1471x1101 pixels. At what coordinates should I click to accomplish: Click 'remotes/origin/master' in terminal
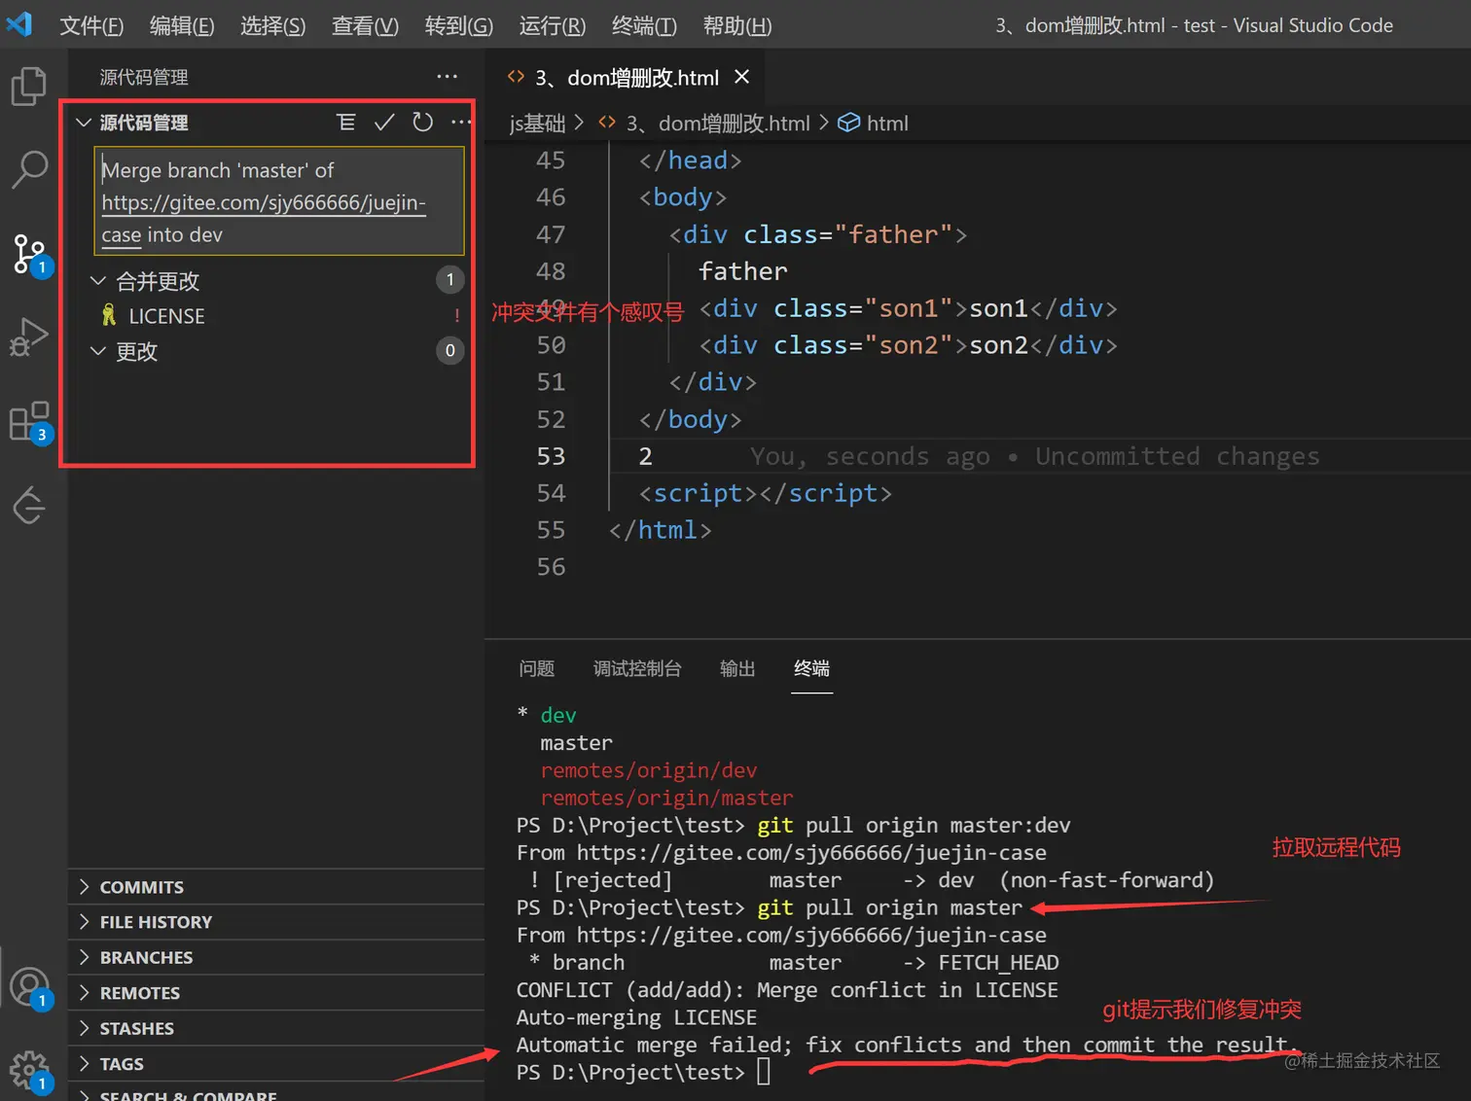[x=666, y=798]
